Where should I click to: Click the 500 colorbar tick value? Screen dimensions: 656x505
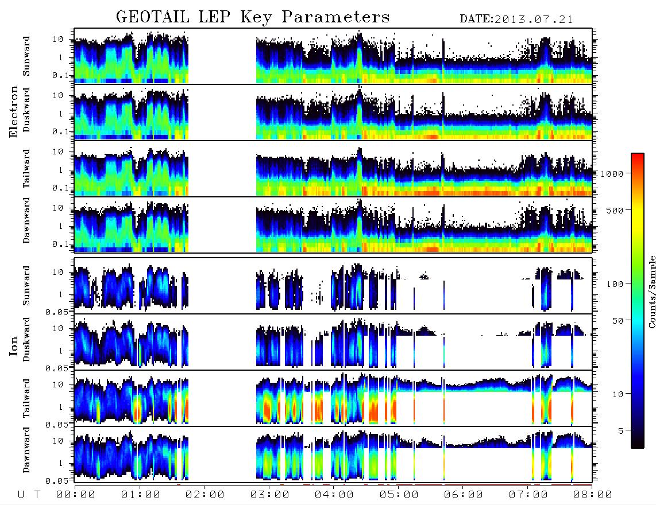tap(615, 210)
